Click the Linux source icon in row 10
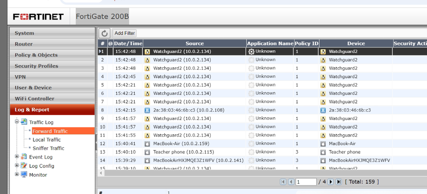Image resolution: width=427 pixels, height=194 pixels. coord(147,127)
